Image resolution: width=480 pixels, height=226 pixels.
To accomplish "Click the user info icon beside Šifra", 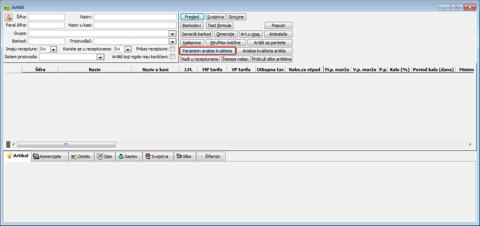I will (9, 17).
